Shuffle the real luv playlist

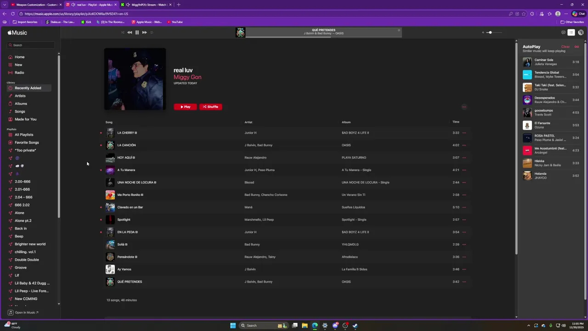(x=210, y=107)
